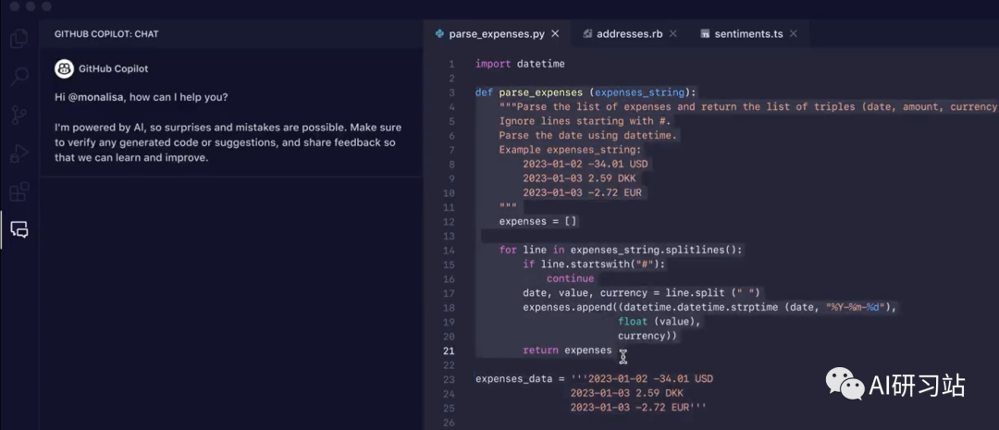Click 'date, value, currency = line.split' line

tap(642, 293)
